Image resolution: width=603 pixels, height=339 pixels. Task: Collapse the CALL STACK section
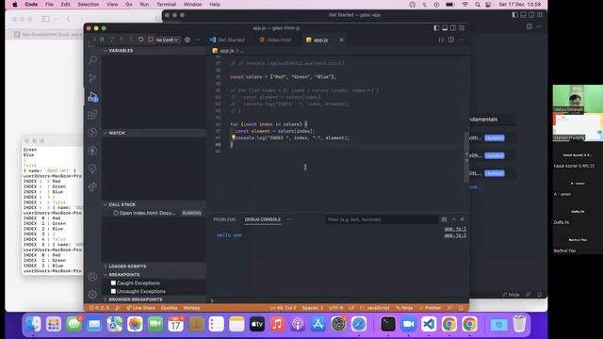(x=154, y=204)
